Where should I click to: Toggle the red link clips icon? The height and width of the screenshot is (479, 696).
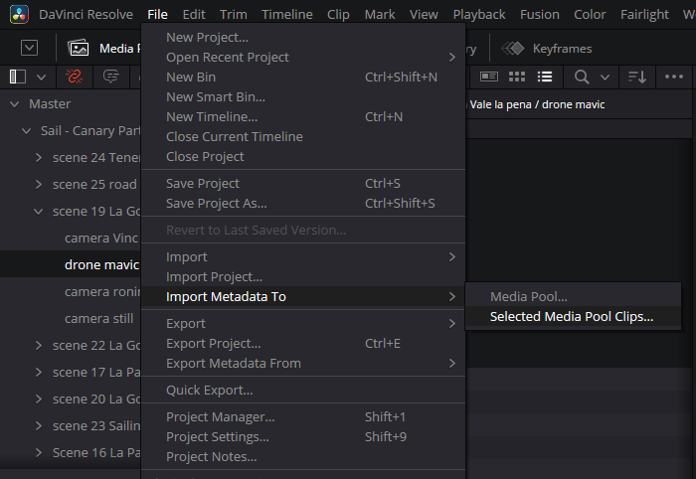[73, 77]
